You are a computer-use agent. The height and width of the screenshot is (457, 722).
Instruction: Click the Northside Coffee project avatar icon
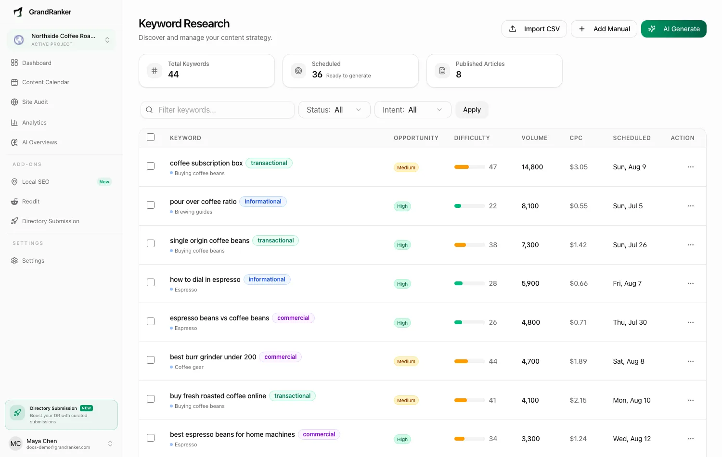19,40
